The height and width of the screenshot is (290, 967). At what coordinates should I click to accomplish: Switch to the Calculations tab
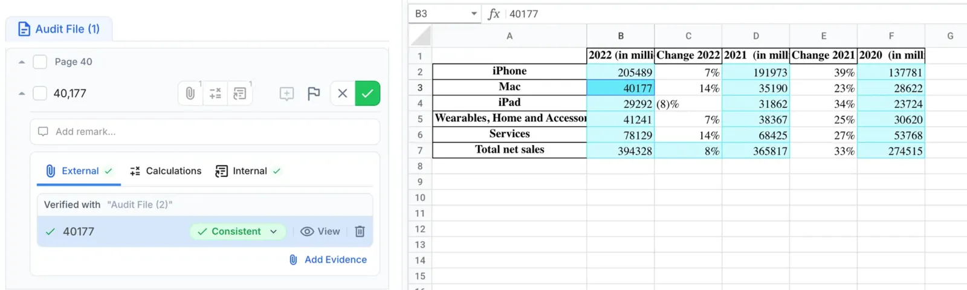pos(166,171)
